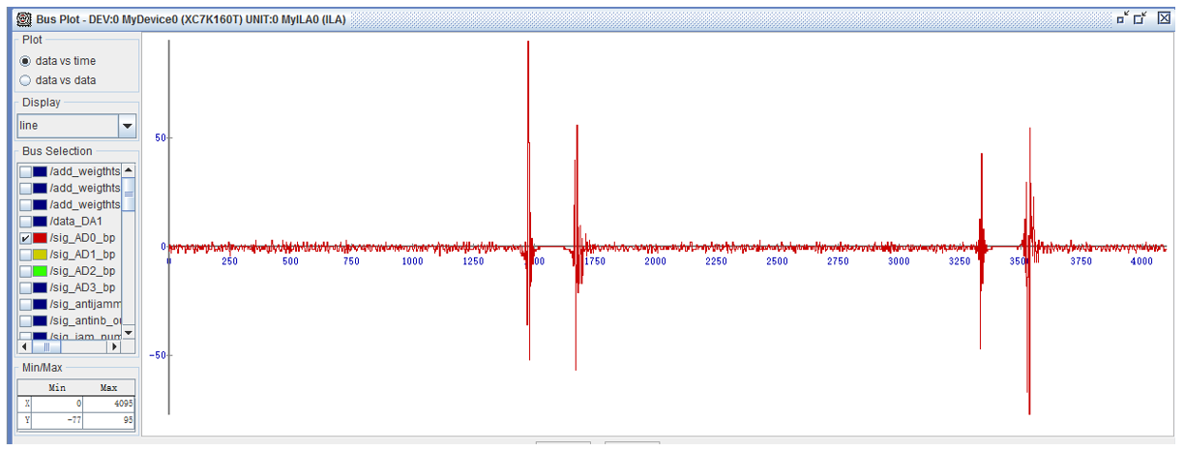Click the red color swatch for /sig_AD0_bp
Screen dimensions: 1184x451
point(40,237)
